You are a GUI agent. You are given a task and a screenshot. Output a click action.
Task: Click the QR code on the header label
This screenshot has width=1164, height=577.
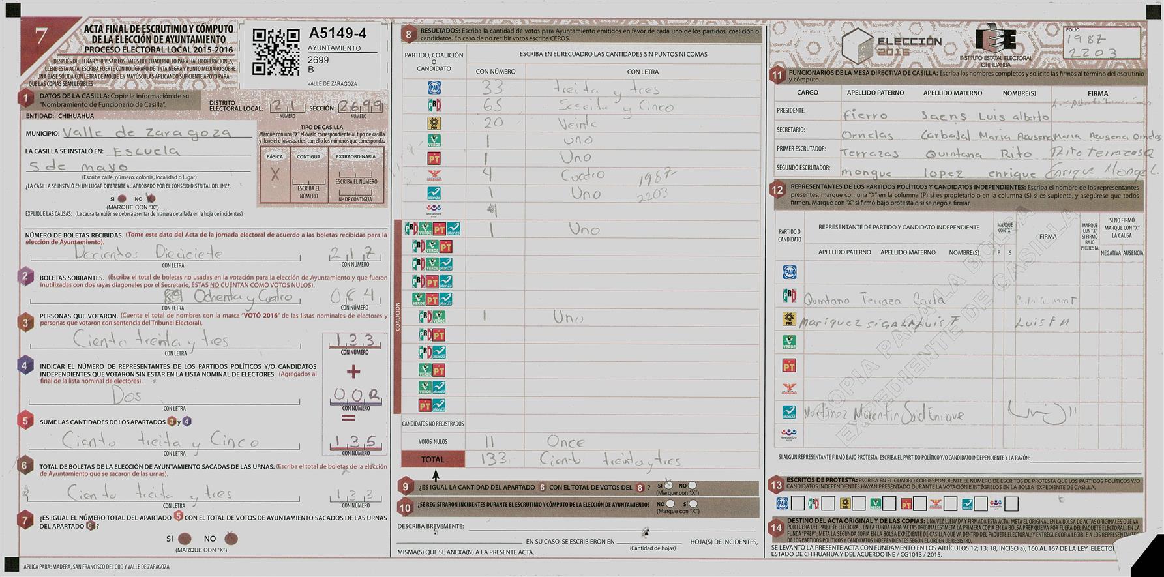point(267,51)
